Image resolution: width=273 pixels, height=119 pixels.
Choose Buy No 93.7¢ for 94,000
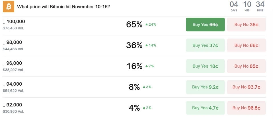pyautogui.click(x=246, y=87)
